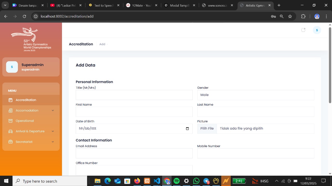
Task: Click the Accreditation breadcrumb title
Action: coord(81,44)
